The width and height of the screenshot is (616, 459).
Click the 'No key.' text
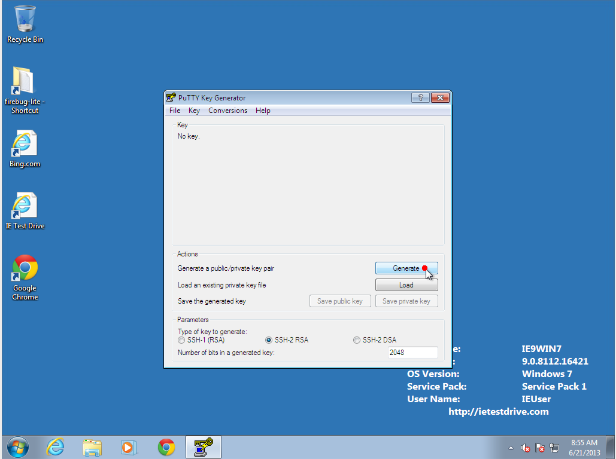(189, 136)
